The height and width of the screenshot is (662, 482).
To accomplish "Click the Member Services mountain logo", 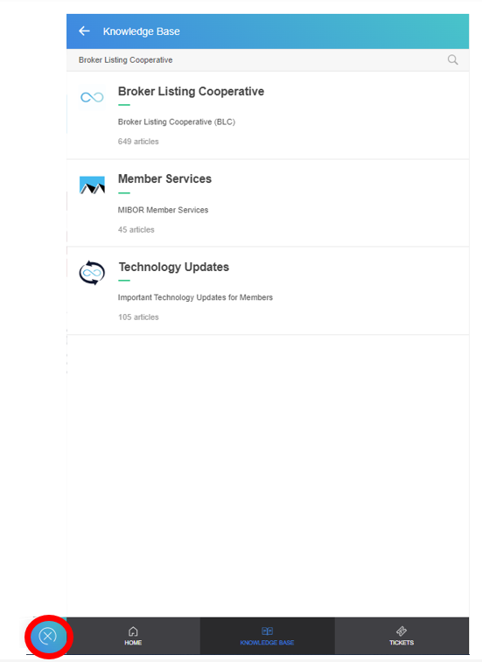I will pyautogui.click(x=92, y=185).
